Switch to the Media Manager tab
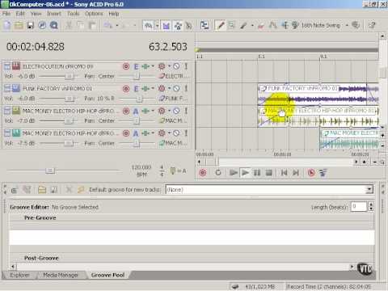388x291 pixels. [x=61, y=275]
